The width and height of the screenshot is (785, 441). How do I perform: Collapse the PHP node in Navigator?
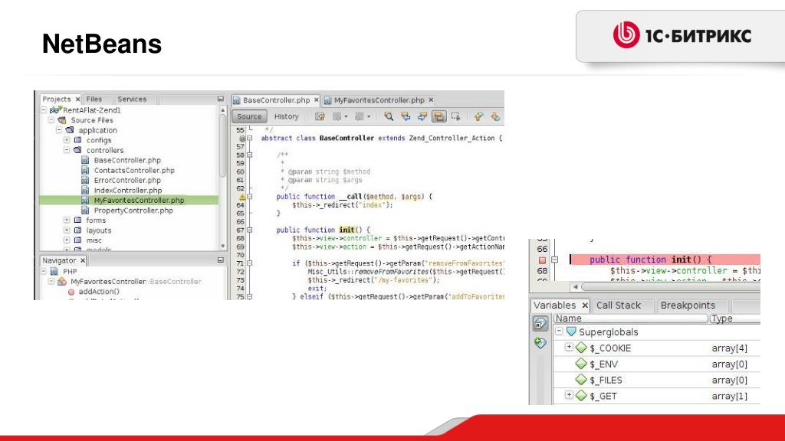(44, 272)
